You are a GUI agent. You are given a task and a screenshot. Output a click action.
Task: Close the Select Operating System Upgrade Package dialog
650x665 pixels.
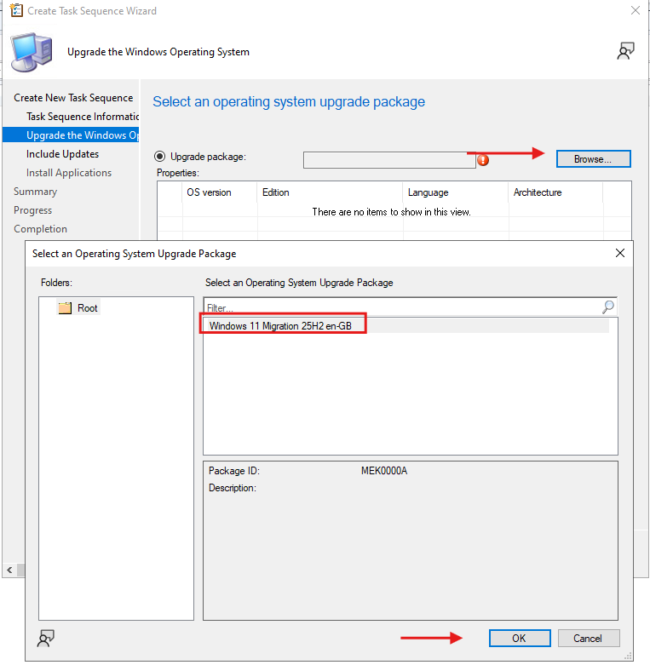pyautogui.click(x=620, y=253)
